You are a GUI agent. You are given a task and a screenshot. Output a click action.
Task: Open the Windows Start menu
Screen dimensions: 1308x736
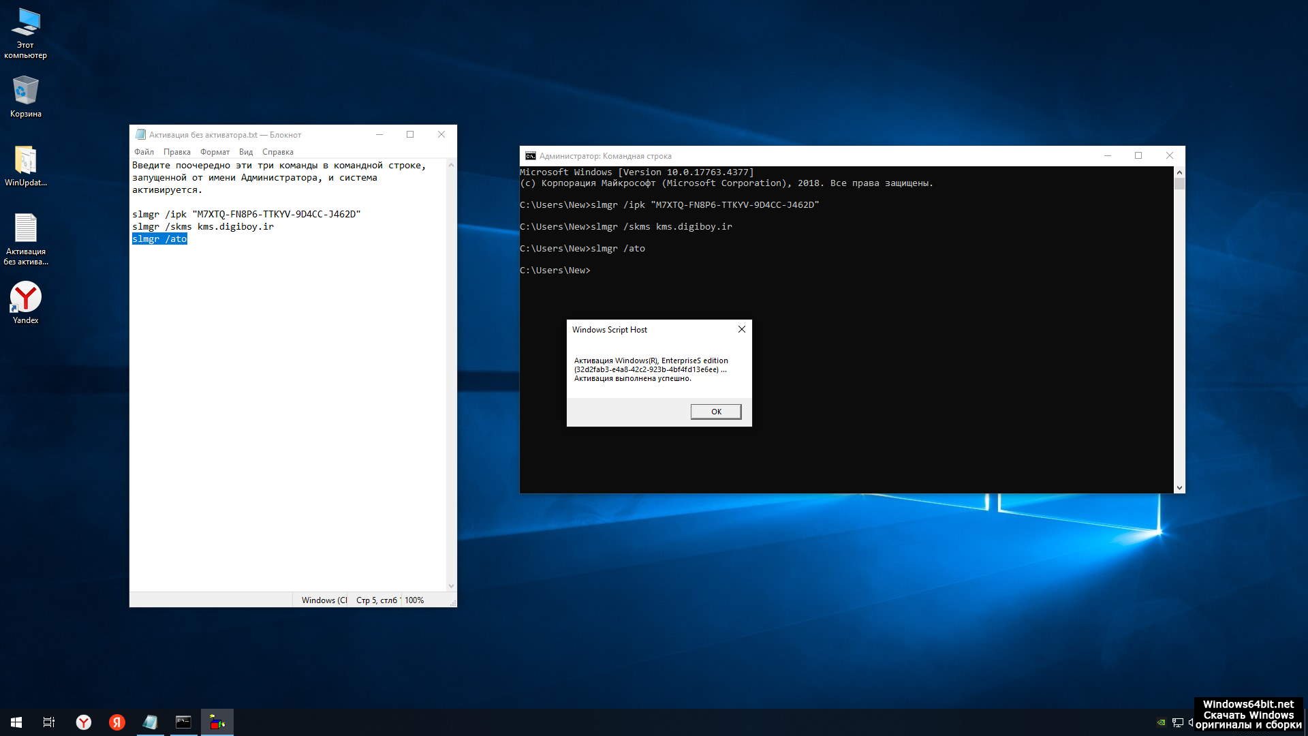(16, 722)
